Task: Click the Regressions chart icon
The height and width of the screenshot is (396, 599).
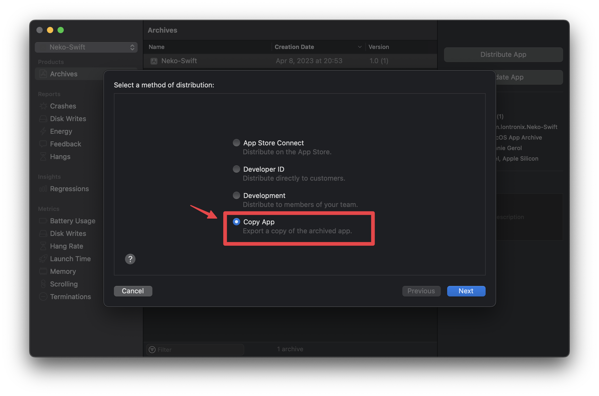Action: pos(43,189)
